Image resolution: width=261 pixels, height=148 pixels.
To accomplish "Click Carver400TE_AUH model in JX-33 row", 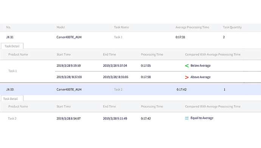I will (x=69, y=90).
